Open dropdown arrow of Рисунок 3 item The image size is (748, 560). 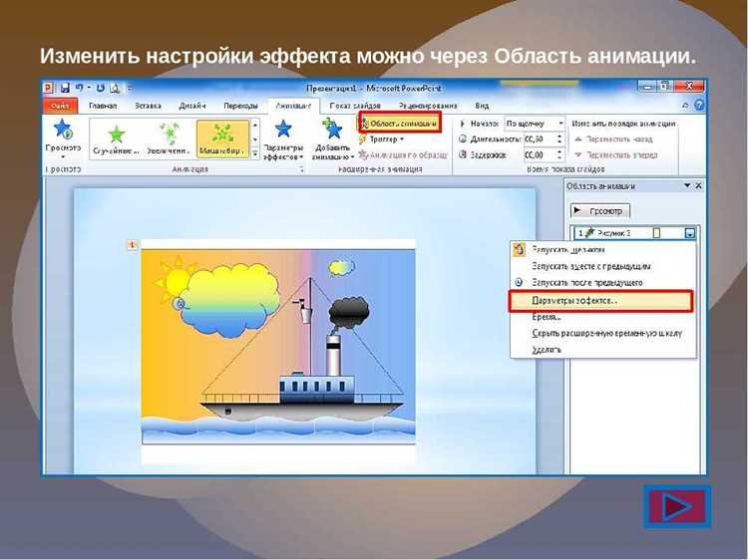click(690, 233)
